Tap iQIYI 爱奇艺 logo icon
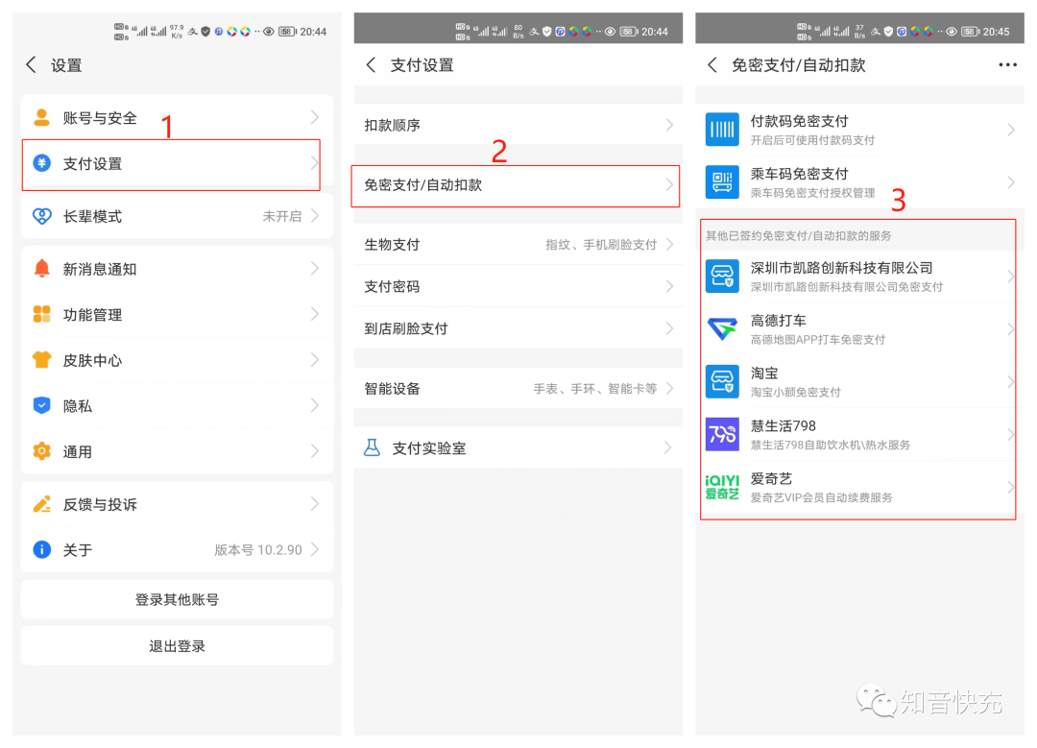This screenshot has height=748, width=1037. pos(722,488)
